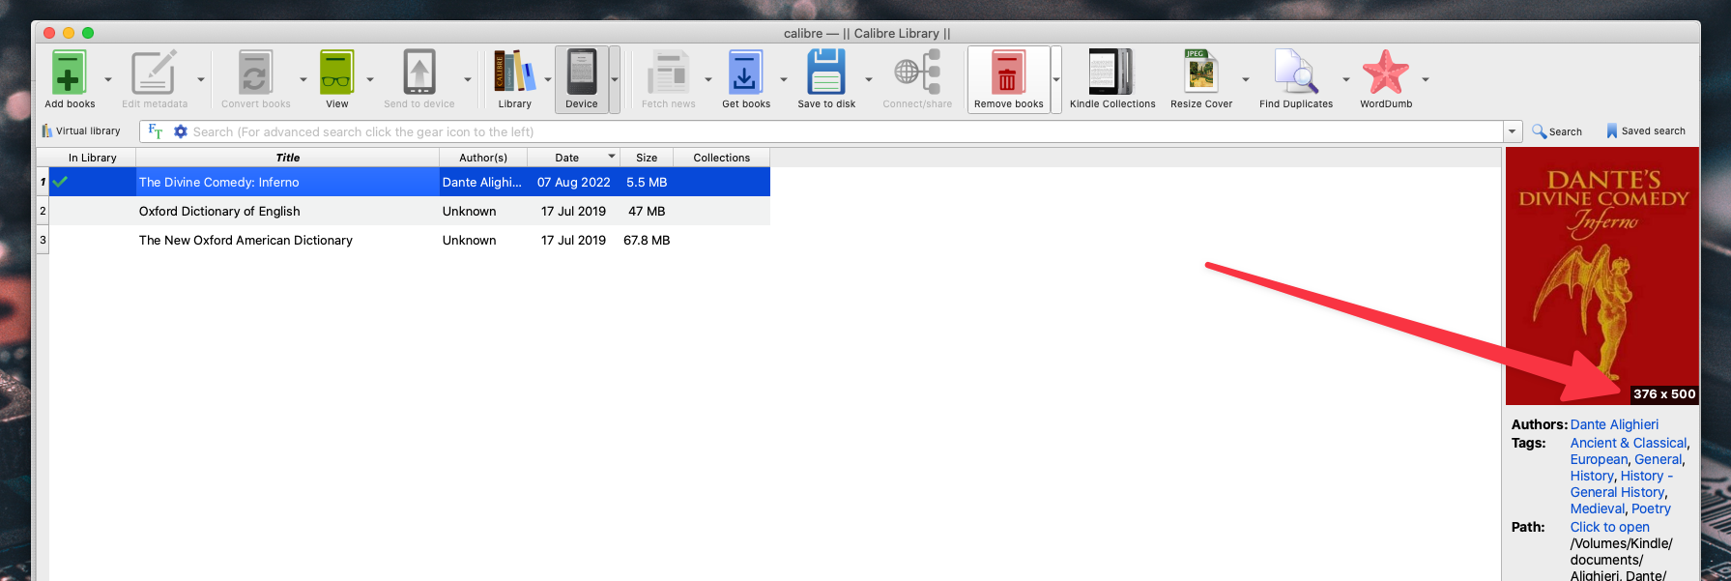This screenshot has height=581, width=1731.
Task: Expand the WordDump dropdown arrow
Action: 1425,80
